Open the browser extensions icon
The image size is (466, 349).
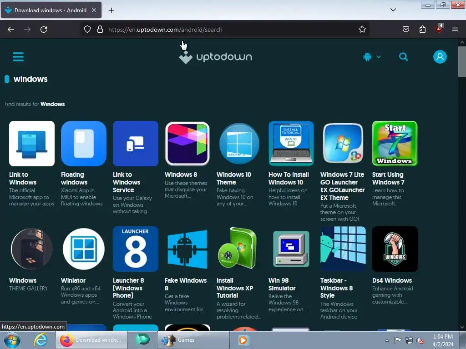[422, 30]
